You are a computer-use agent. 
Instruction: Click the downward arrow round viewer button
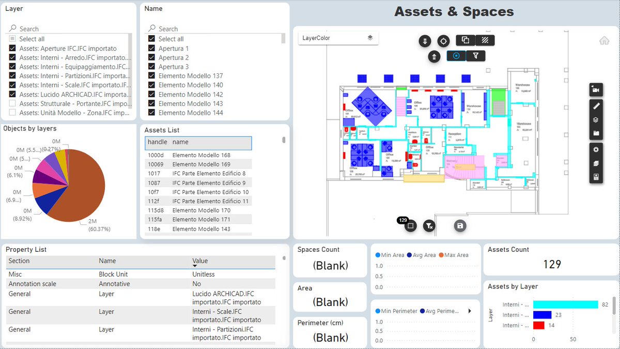tap(425, 41)
